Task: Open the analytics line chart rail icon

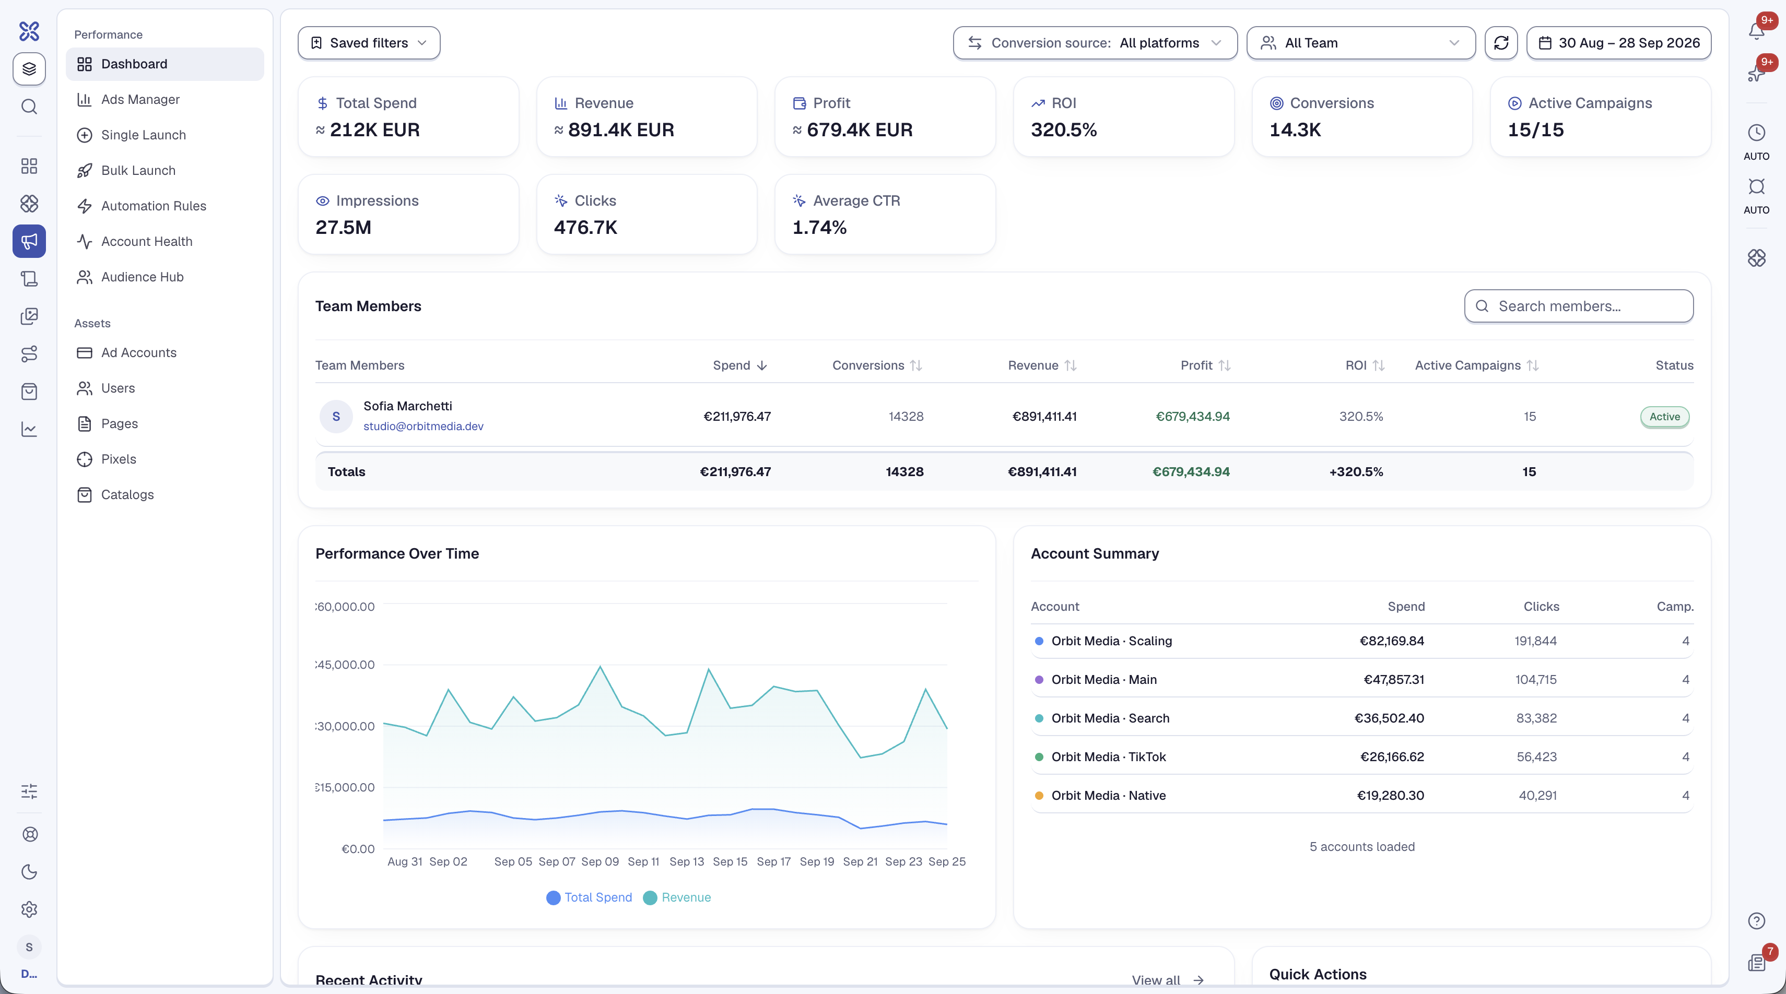Action: tap(29, 430)
